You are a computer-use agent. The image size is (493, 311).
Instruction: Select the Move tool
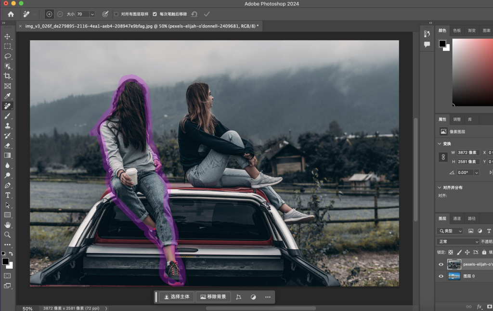coord(7,37)
